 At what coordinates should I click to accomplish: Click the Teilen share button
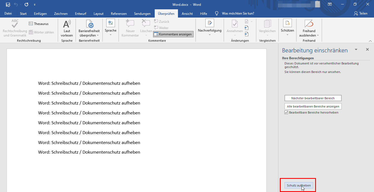(360, 13)
